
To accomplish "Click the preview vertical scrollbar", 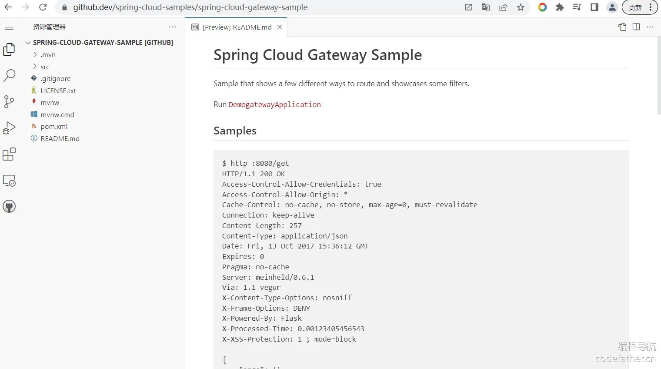I will 659,75.
